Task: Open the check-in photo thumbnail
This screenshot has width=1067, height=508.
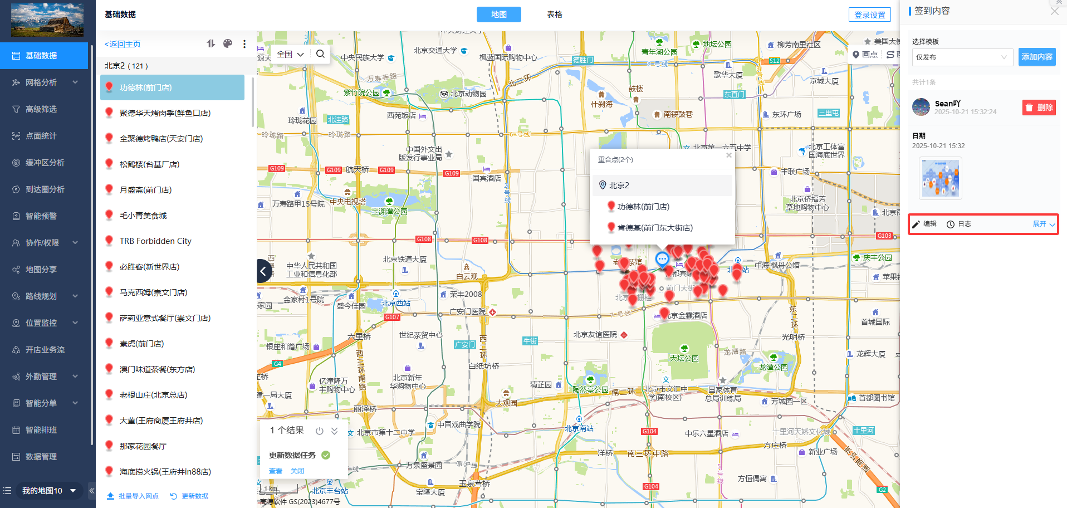Action: point(940,178)
